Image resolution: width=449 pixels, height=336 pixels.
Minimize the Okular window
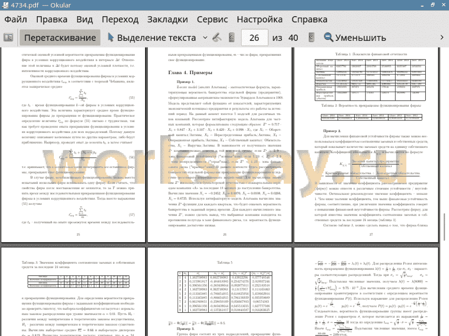[422, 5]
